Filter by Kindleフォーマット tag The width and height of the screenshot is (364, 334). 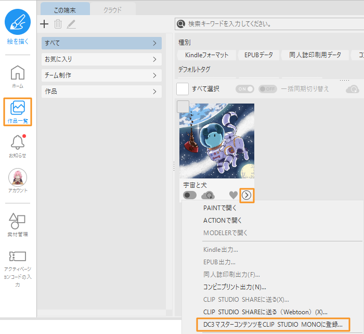coord(206,55)
